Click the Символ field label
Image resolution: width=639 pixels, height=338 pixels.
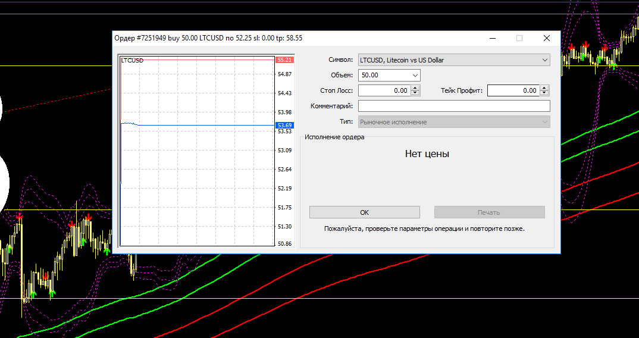click(x=341, y=60)
